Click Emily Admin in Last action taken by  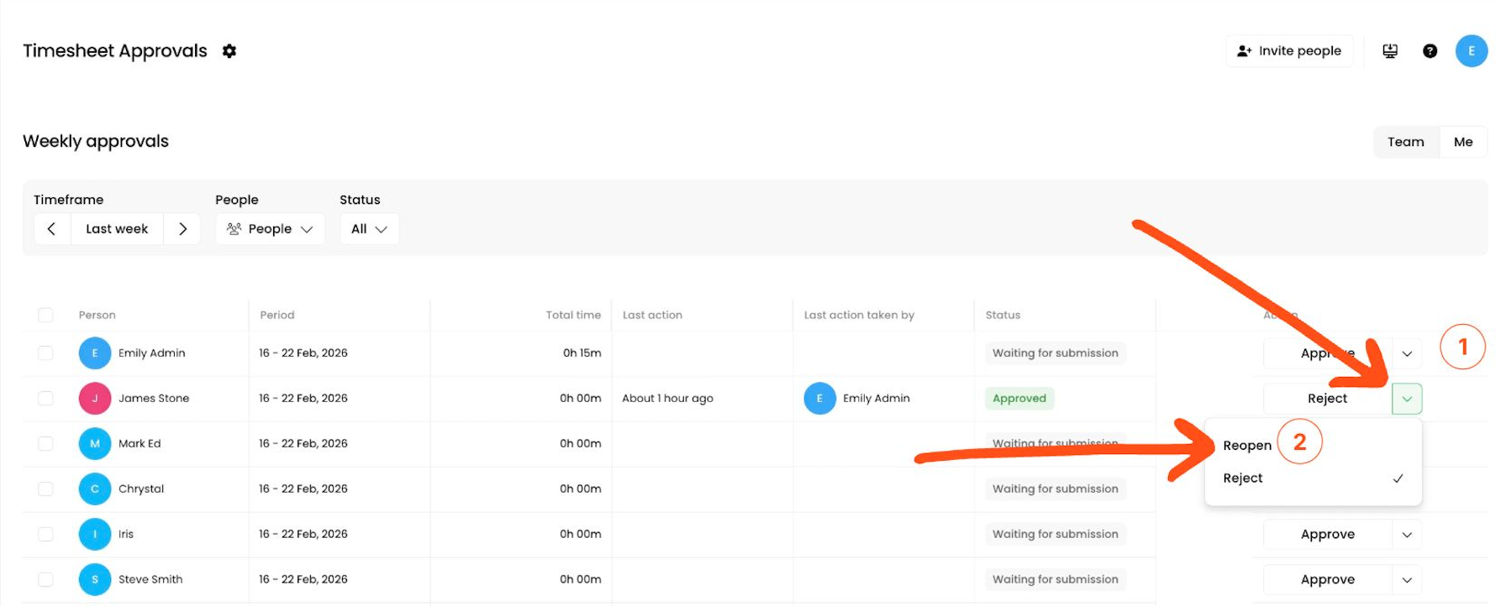[877, 399]
